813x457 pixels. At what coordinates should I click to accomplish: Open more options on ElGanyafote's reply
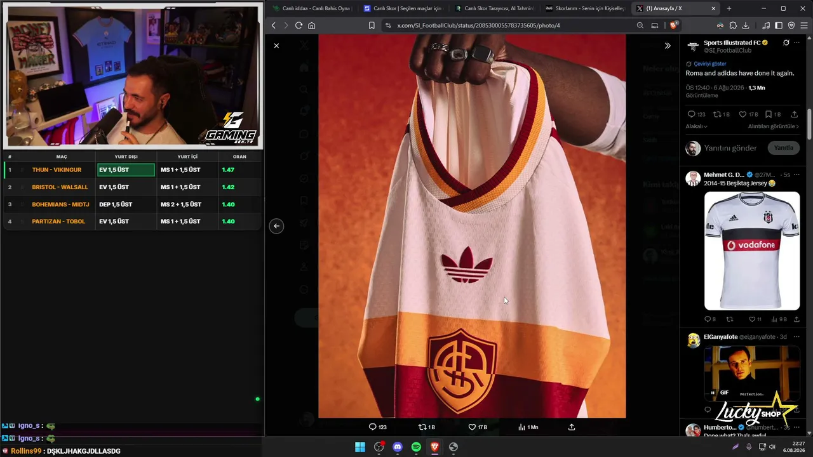coord(797,337)
